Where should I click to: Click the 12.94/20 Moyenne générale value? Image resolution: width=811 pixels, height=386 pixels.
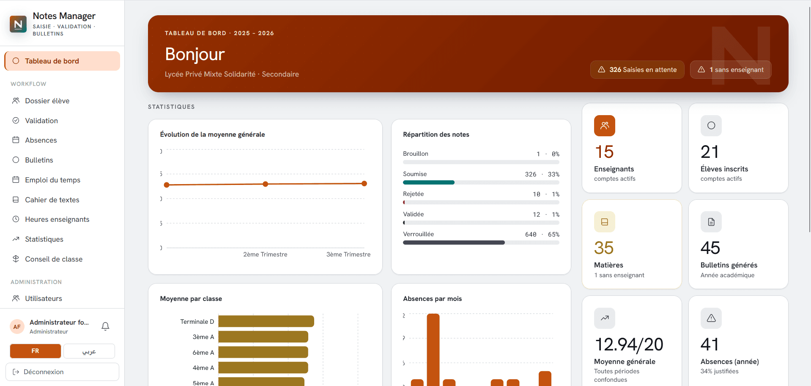(629, 345)
